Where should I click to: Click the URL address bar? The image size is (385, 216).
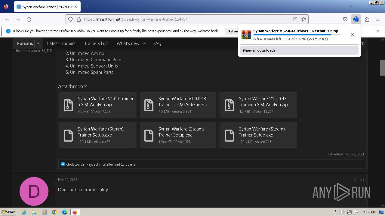[187, 19]
